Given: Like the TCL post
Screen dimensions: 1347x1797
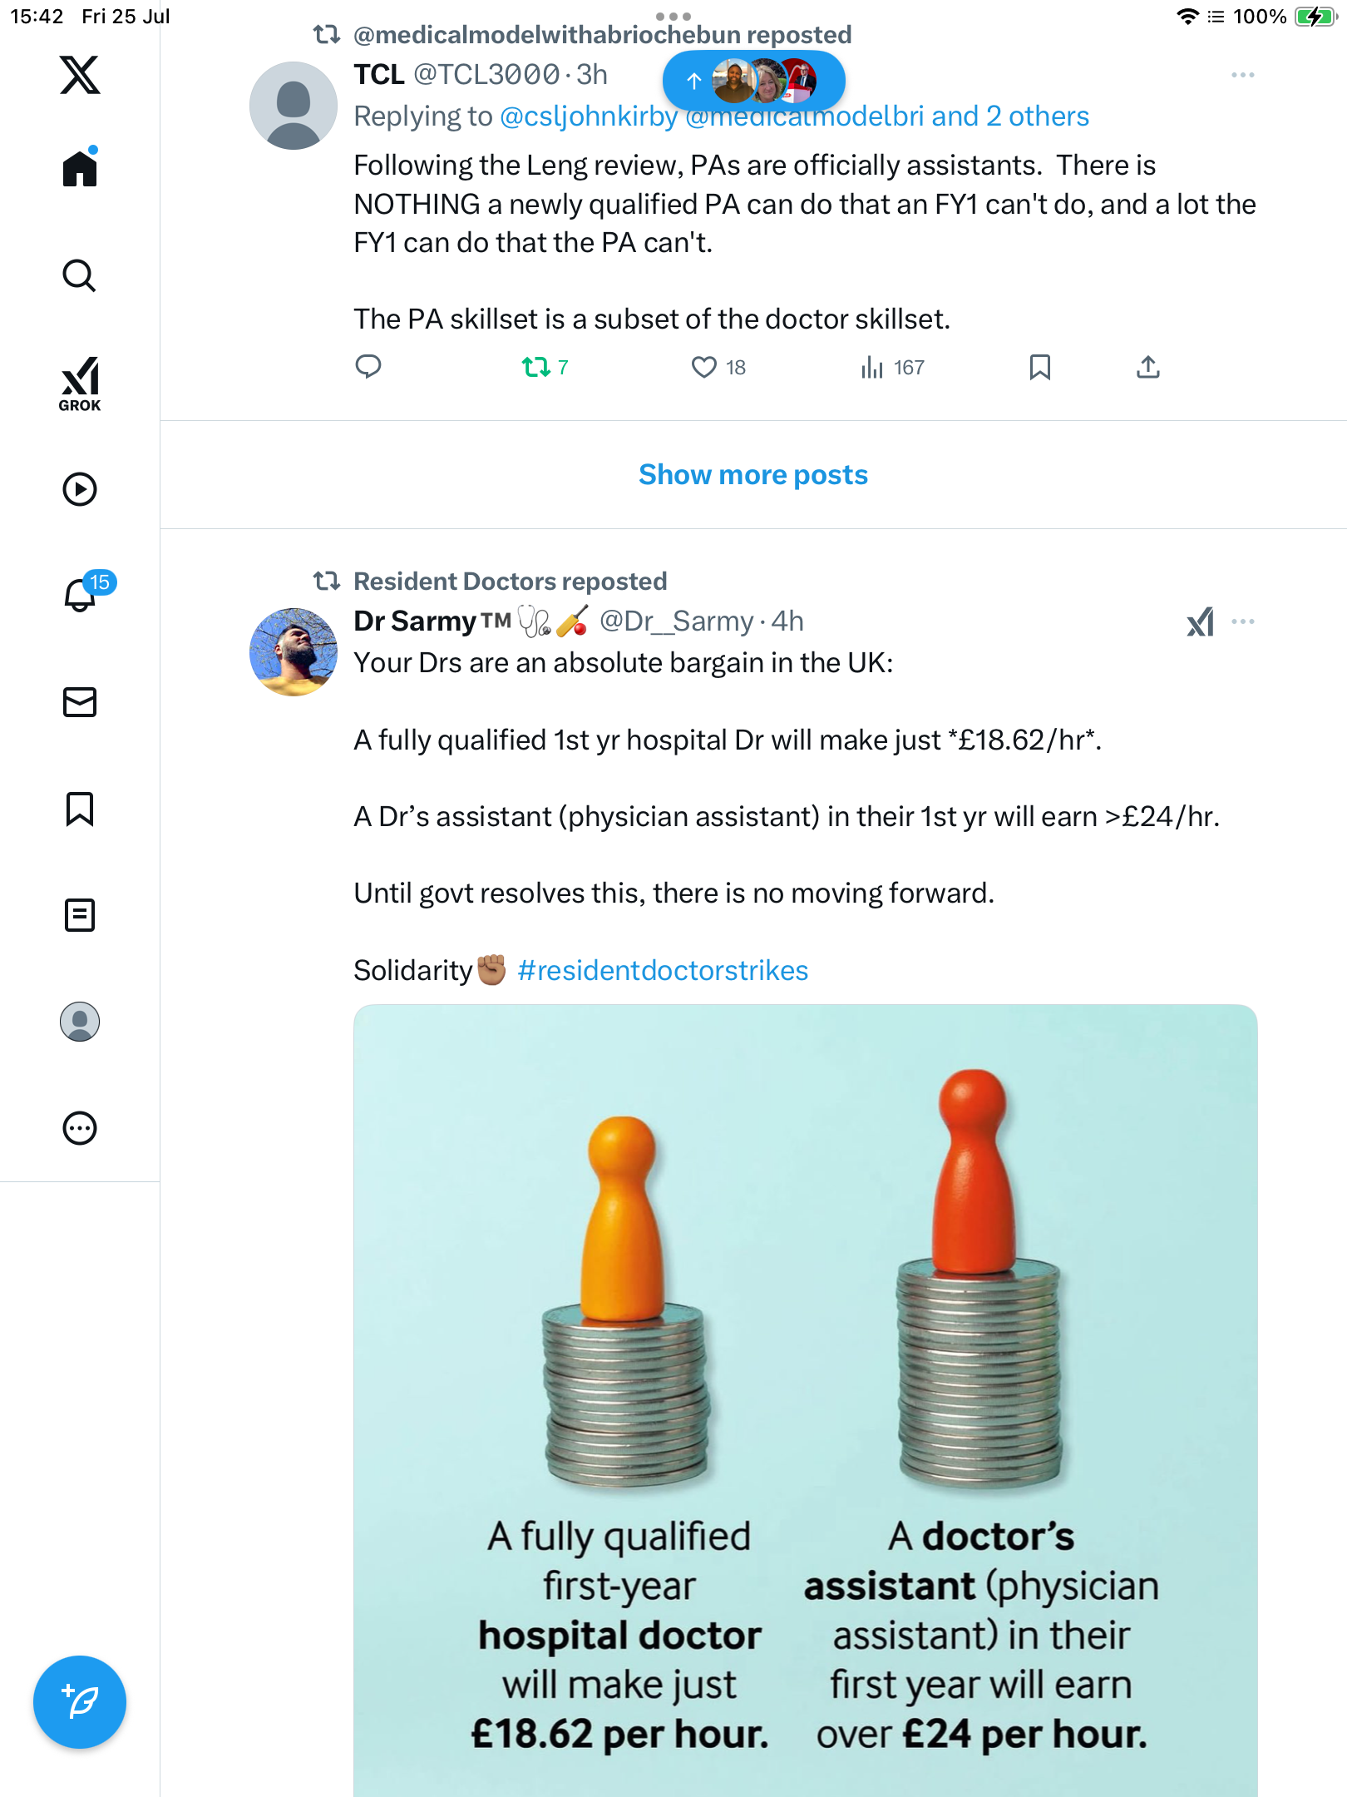Looking at the screenshot, I should pyautogui.click(x=719, y=367).
